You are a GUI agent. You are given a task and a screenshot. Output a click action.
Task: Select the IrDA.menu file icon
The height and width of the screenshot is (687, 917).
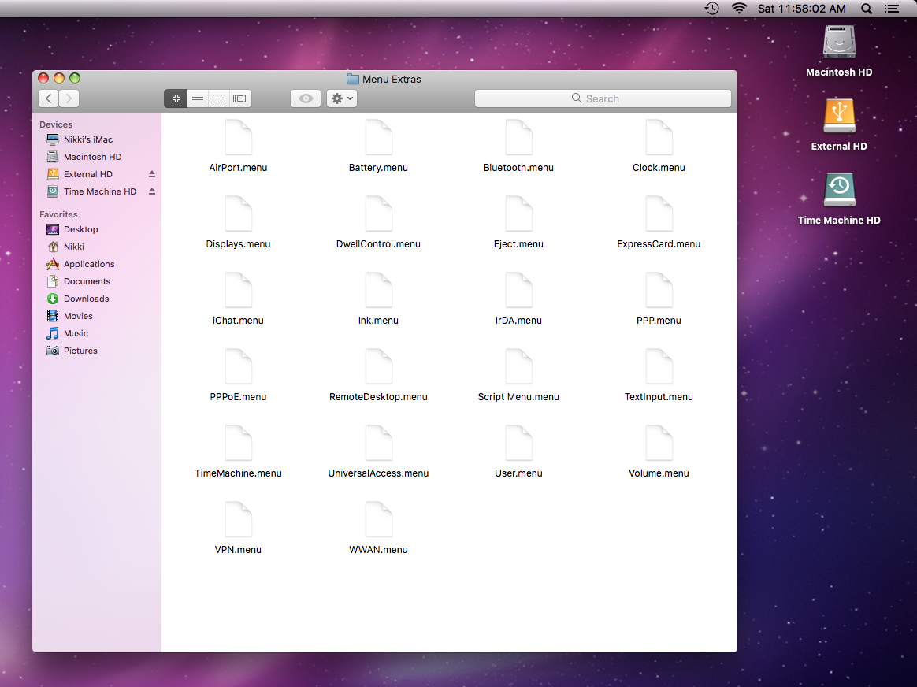518,291
